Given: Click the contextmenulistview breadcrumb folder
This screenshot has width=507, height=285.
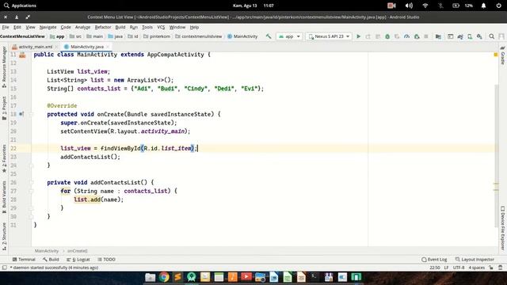Looking at the screenshot, I should pyautogui.click(x=199, y=36).
